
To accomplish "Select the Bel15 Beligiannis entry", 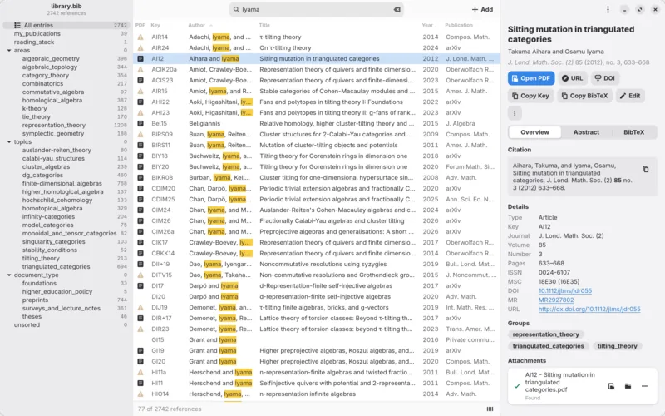I will click(317, 123).
